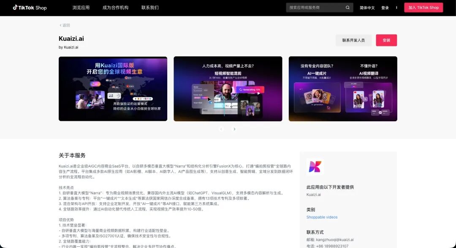
Task: Open the 简体中文 language selector
Action: click(367, 8)
